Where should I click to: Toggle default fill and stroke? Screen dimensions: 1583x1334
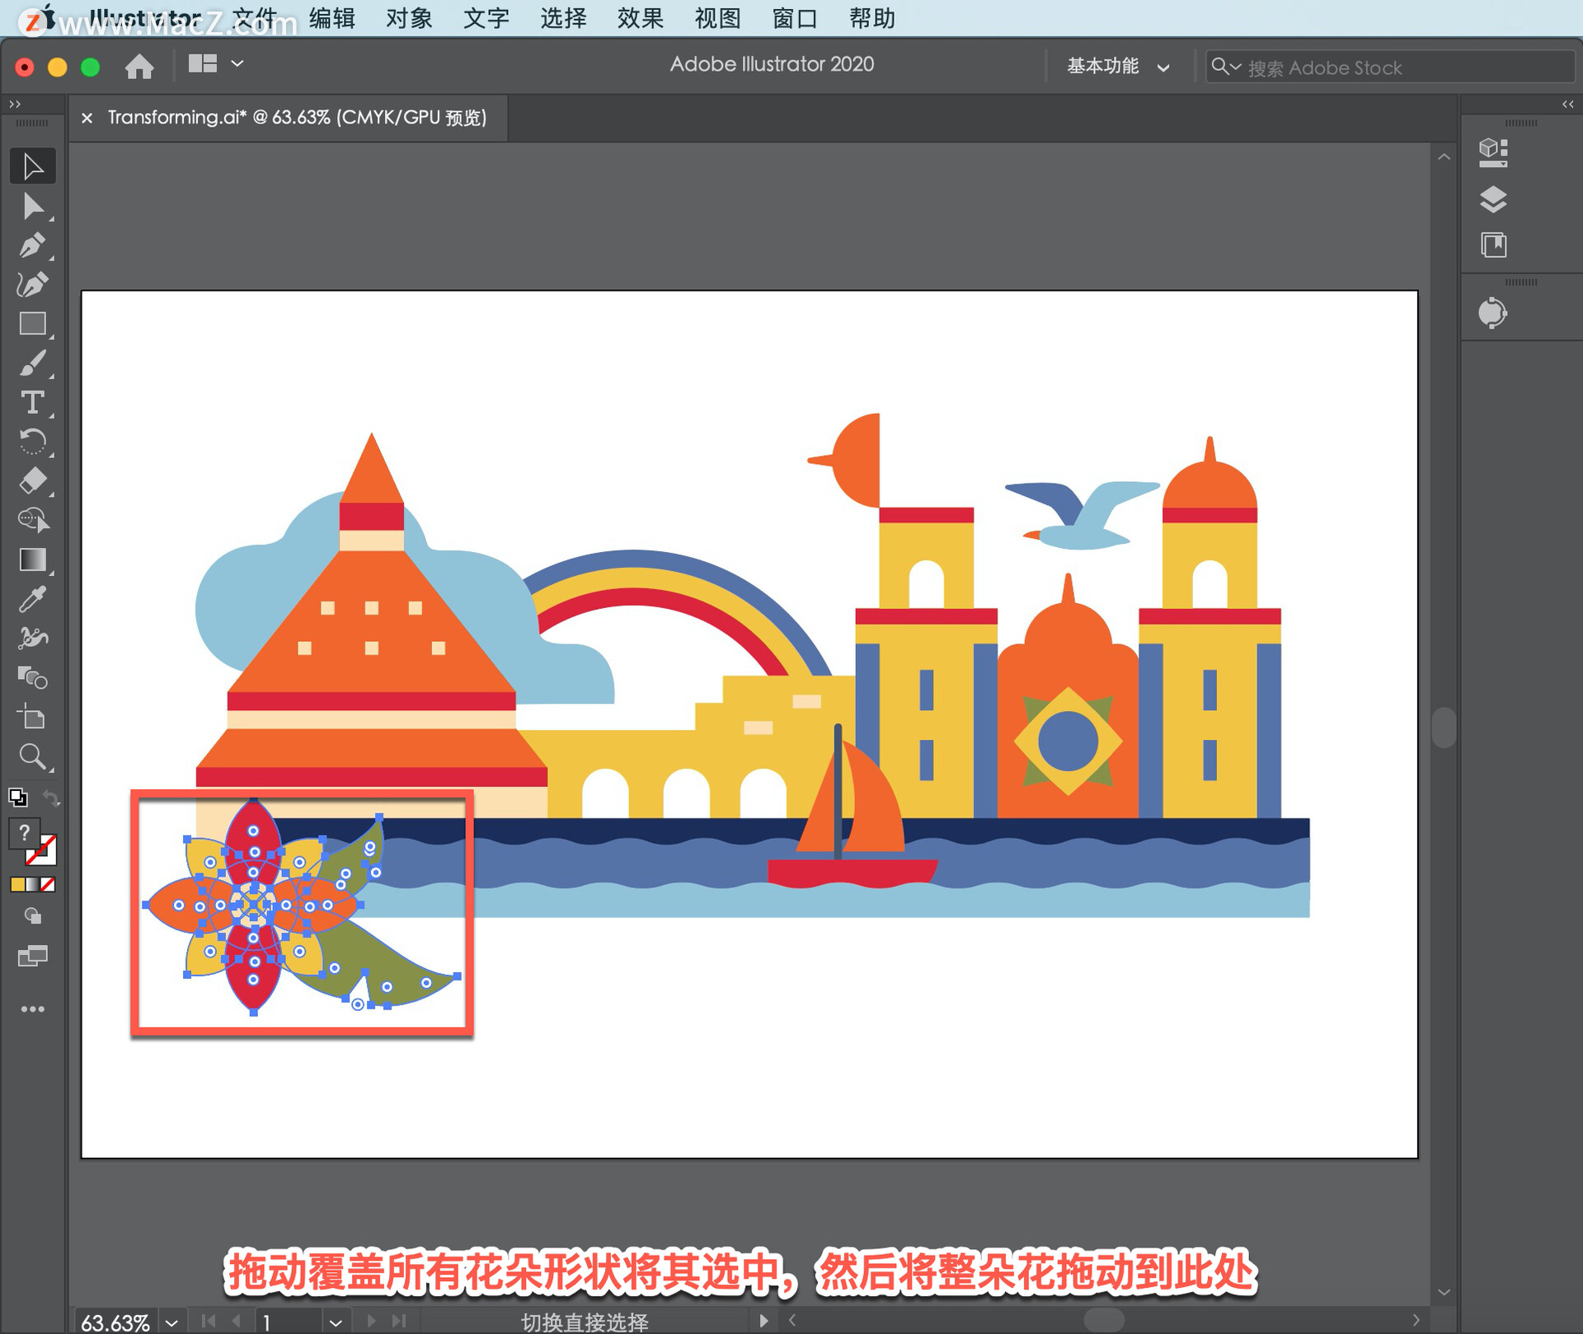17,797
